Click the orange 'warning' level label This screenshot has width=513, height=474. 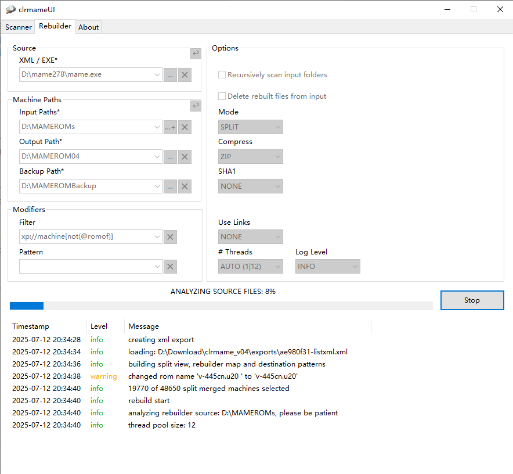point(103,376)
